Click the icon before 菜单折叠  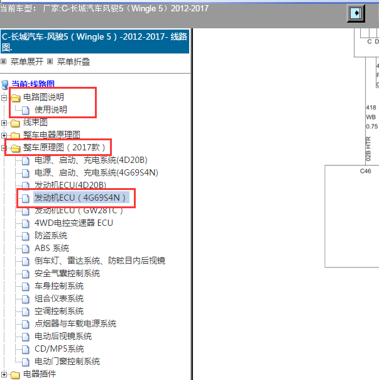tap(50, 62)
